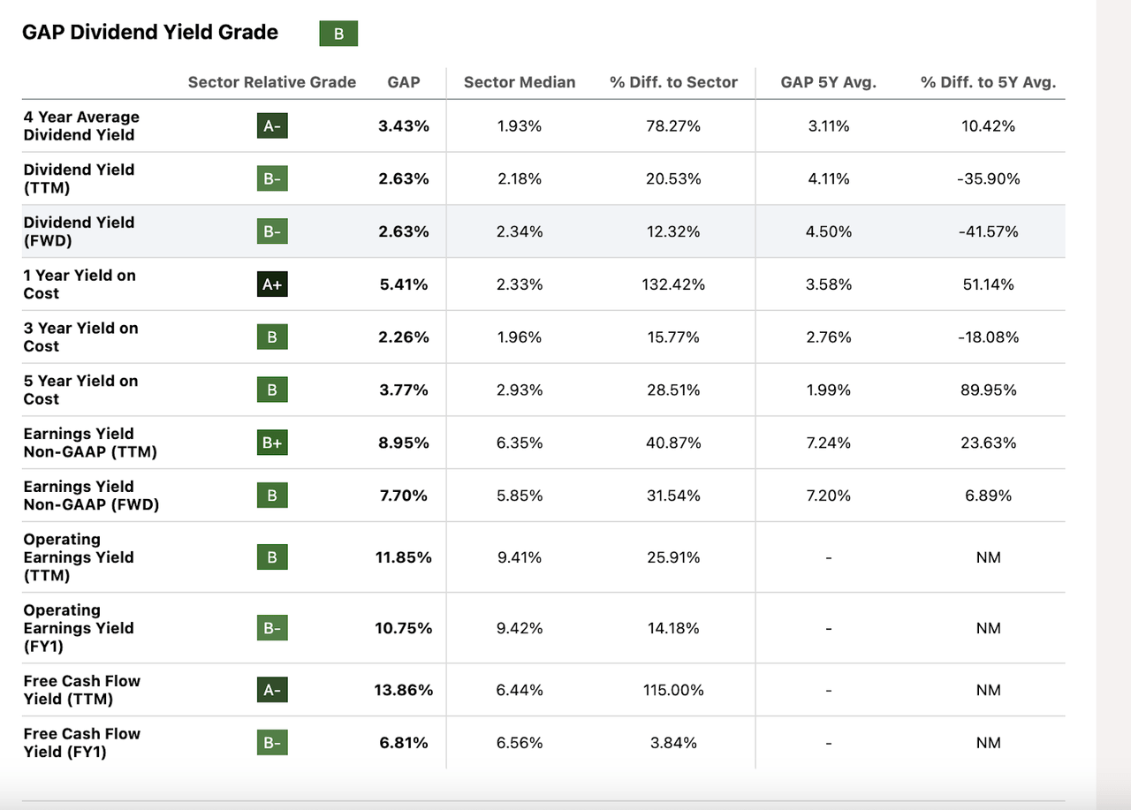
Task: Click the 13.86% GAP value
Action: click(x=404, y=690)
